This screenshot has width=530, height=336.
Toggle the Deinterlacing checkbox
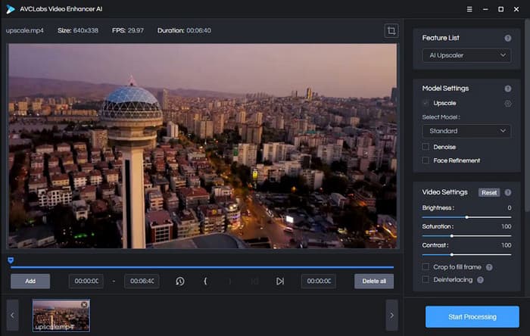point(426,280)
